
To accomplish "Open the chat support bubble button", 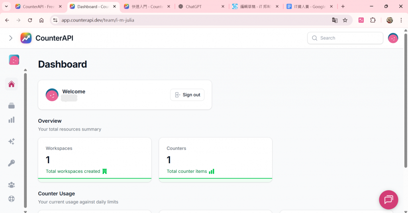I will 388,200.
